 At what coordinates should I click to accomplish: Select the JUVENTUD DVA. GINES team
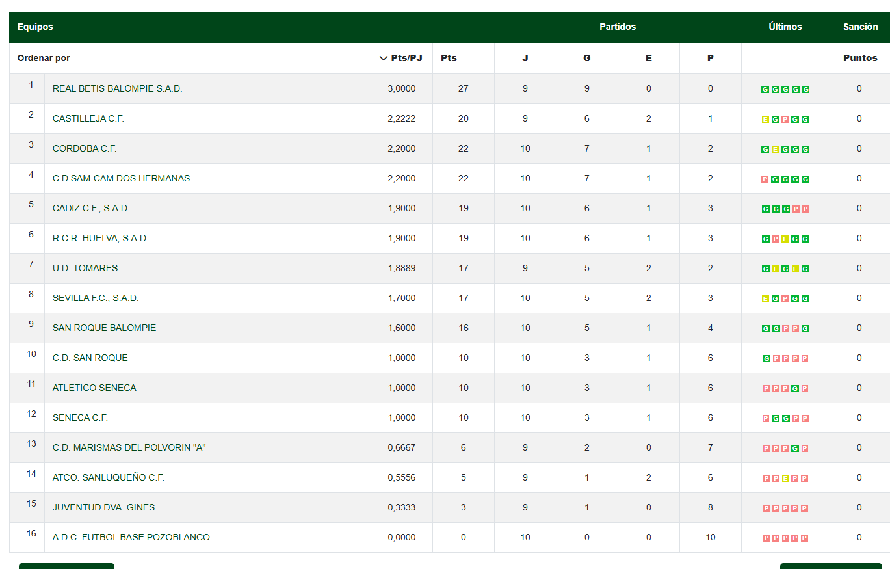(104, 507)
